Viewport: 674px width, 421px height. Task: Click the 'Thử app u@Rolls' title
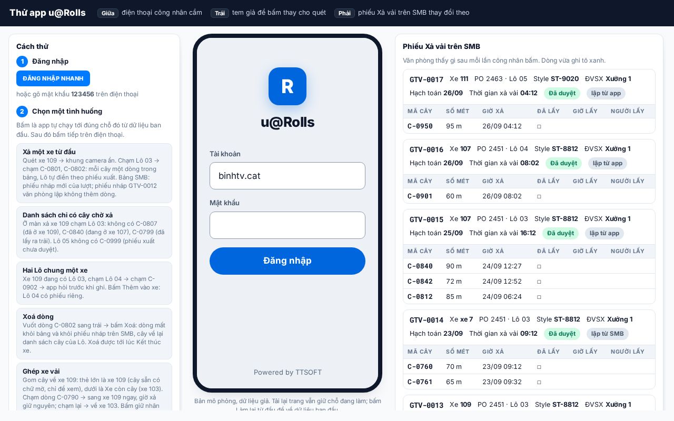pos(47,13)
